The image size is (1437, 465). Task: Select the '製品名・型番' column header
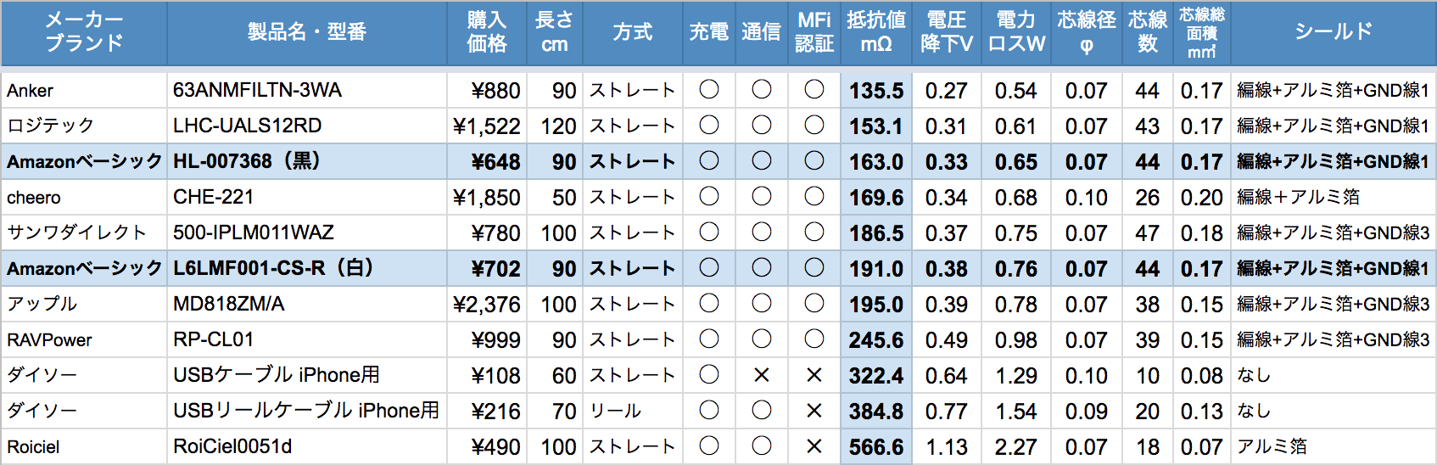point(307,32)
